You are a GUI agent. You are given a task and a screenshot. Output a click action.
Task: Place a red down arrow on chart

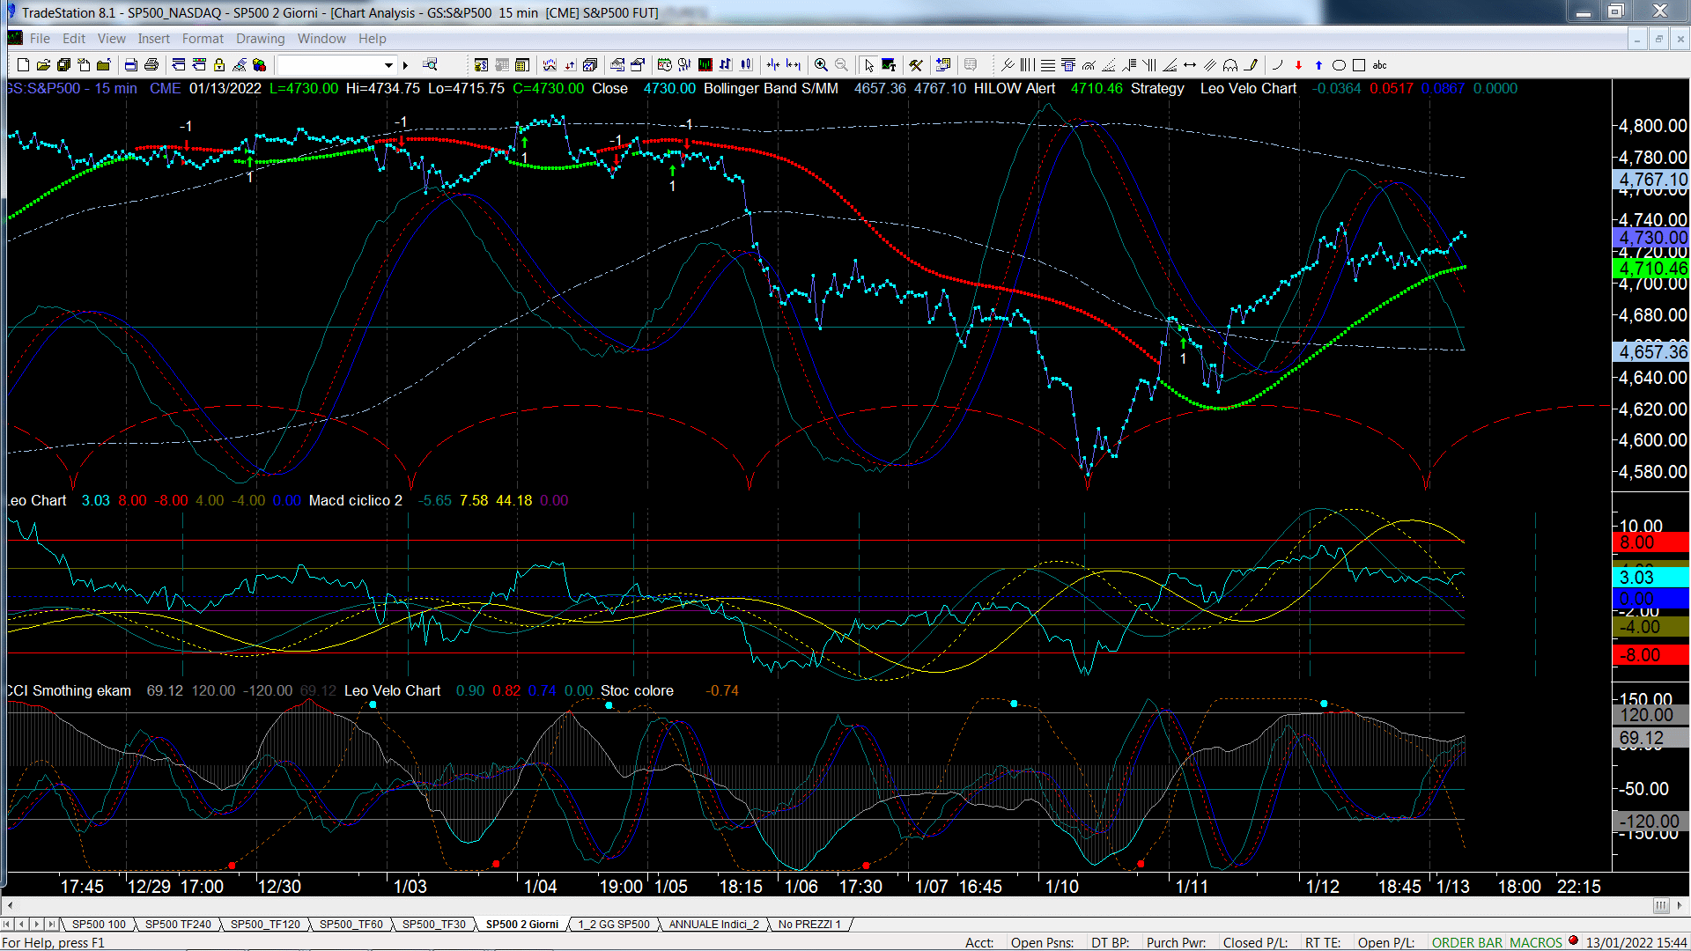pos(1298,65)
